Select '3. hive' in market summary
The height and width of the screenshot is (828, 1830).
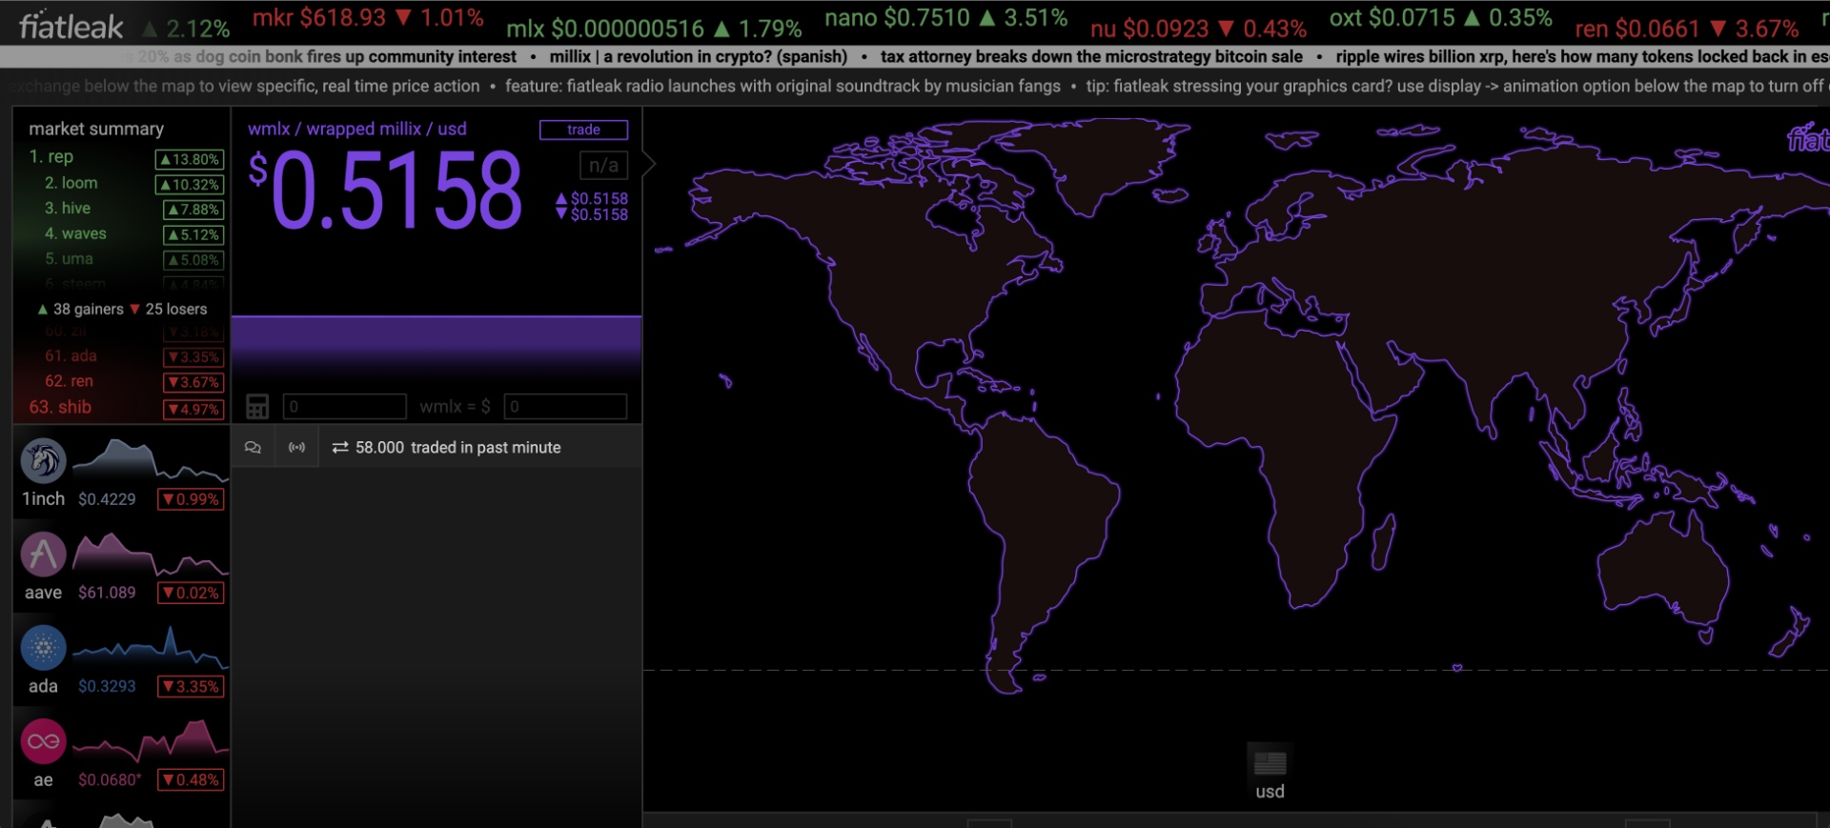tap(68, 208)
